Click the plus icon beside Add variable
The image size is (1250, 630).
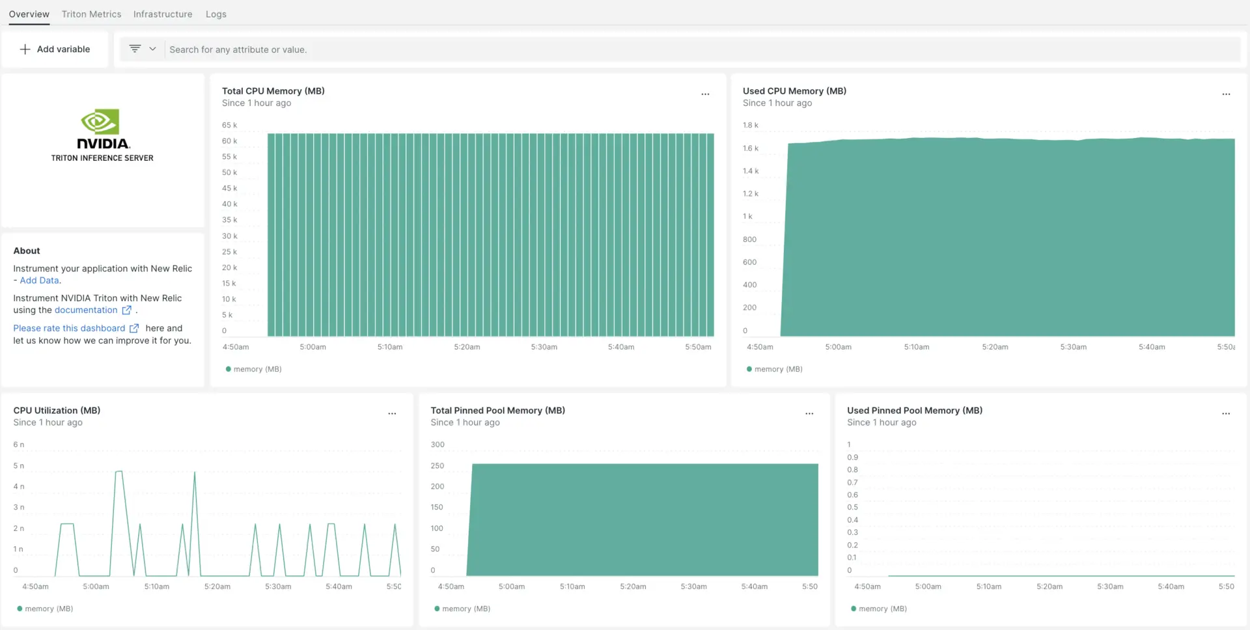(25, 49)
